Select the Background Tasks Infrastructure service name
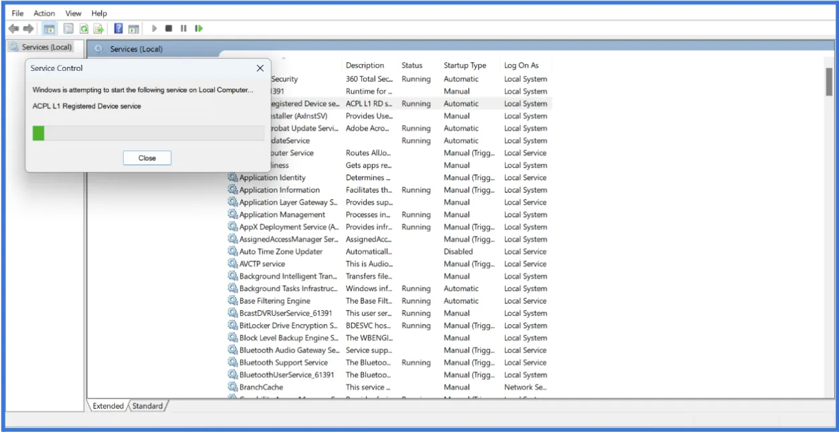The image size is (839, 432). click(288, 289)
